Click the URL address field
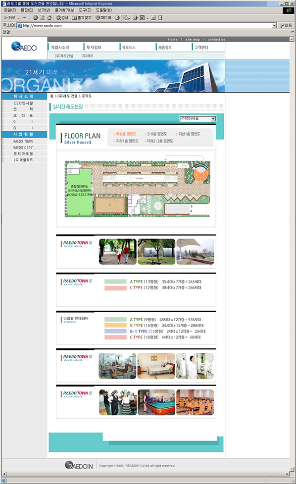Viewport: 296px width, 484px height. click(x=147, y=26)
